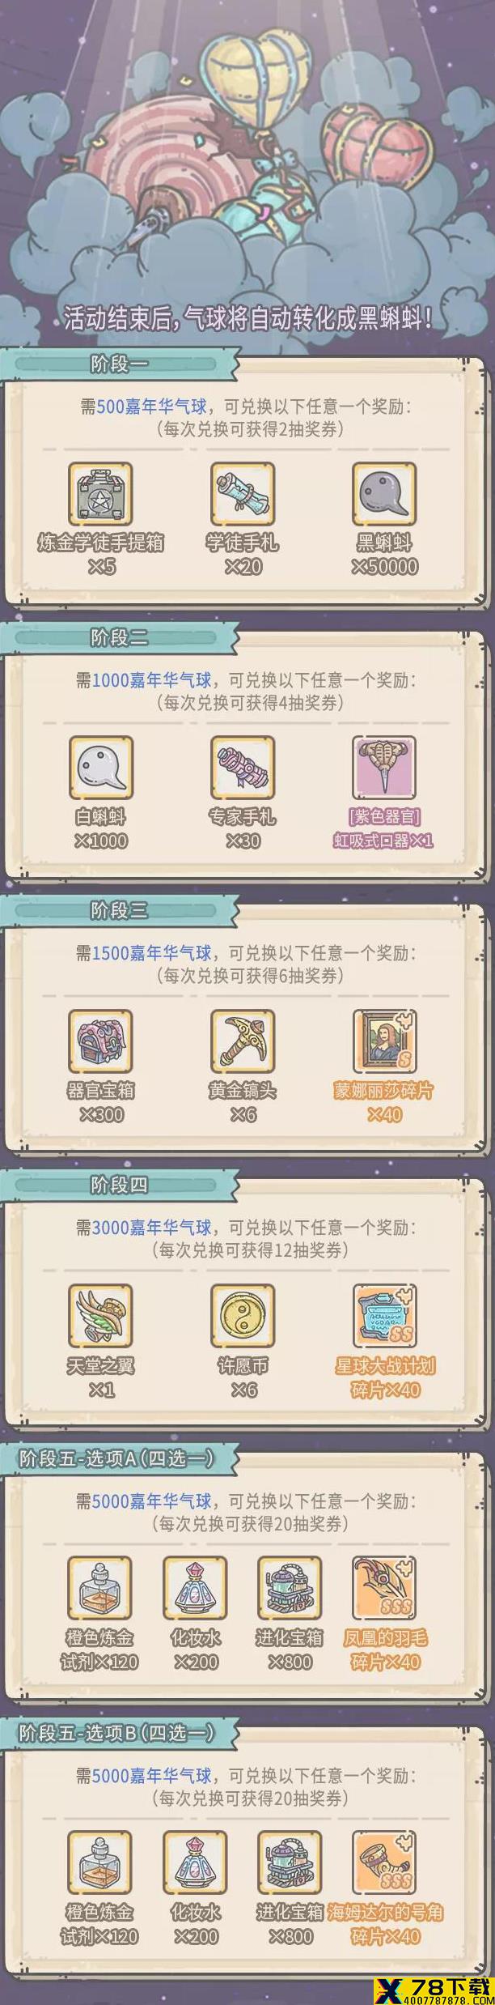Choose the 许愿币 coin reward icon
This screenshot has width=495, height=2005.
[x=243, y=1316]
